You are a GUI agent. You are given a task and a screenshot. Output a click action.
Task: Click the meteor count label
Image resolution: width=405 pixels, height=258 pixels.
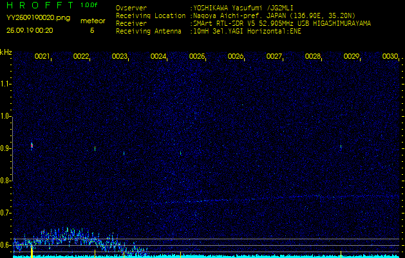92,21
